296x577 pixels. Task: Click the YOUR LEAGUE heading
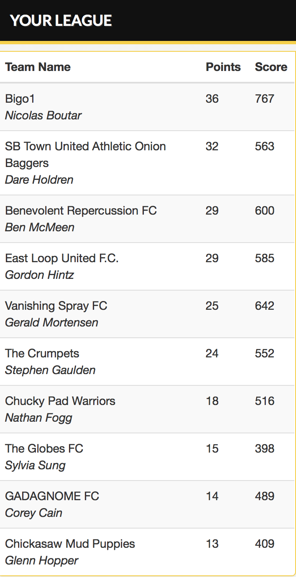[x=61, y=20]
